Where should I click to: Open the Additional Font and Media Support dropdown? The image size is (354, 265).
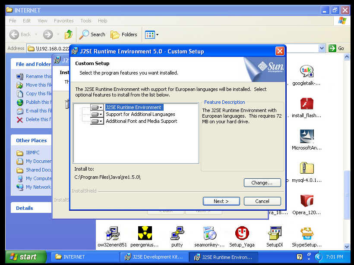point(97,122)
